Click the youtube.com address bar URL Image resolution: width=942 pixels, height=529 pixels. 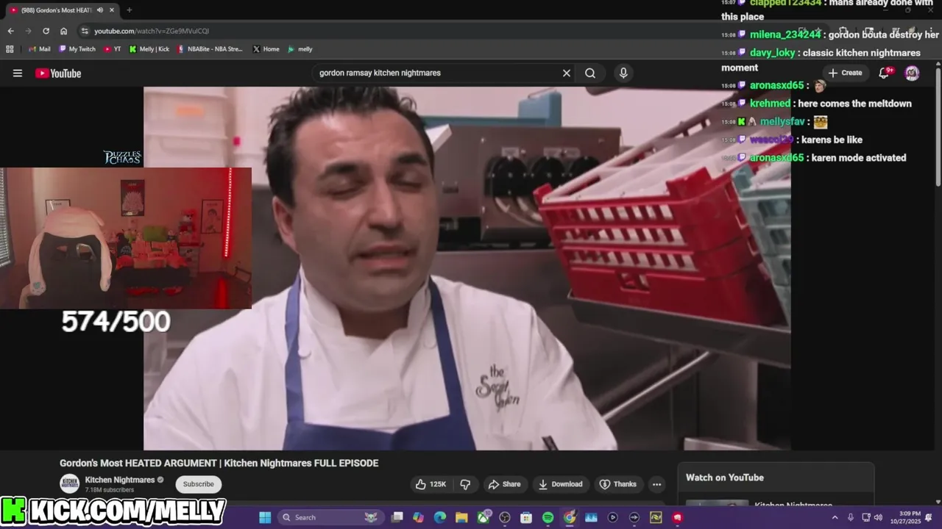tap(152, 31)
